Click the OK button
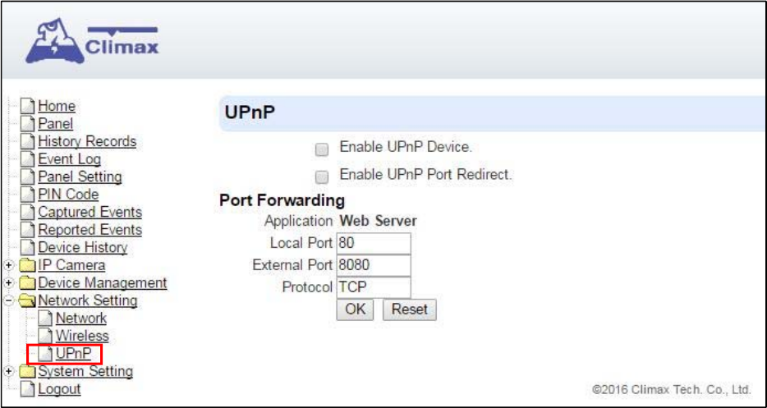This screenshot has height=408, width=767. [x=355, y=309]
